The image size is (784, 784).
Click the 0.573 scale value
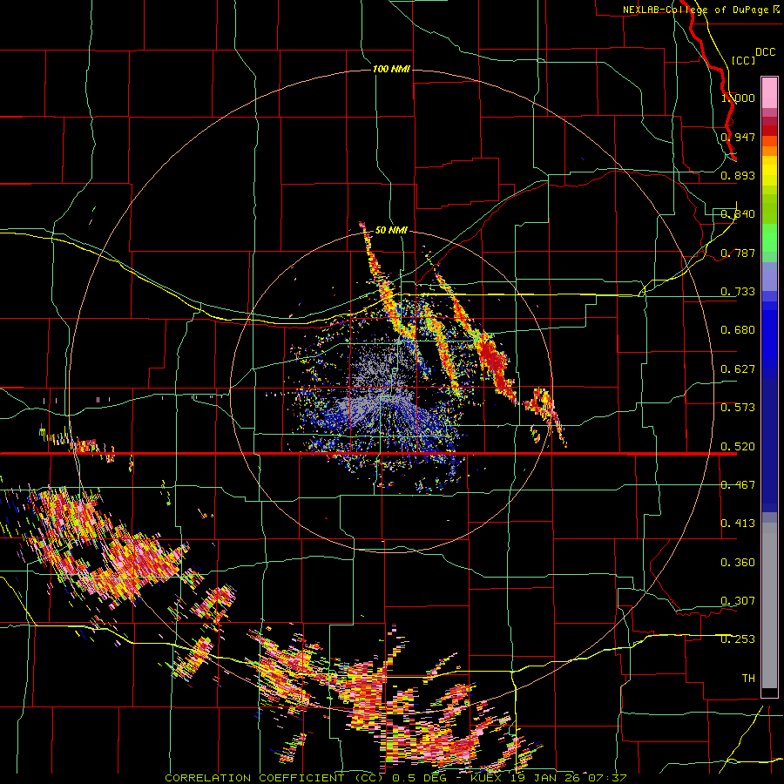tap(738, 408)
